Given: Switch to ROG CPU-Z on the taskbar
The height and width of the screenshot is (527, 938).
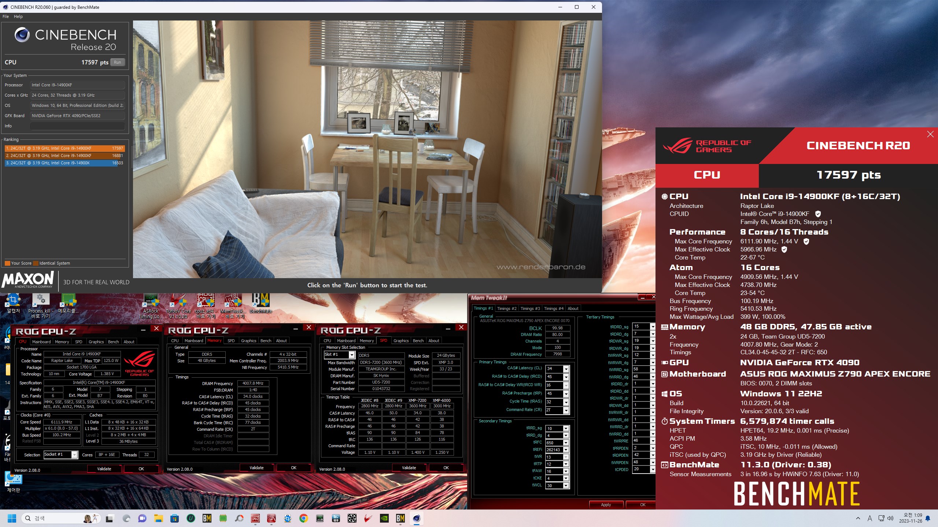Looking at the screenshot, I should pos(255,518).
